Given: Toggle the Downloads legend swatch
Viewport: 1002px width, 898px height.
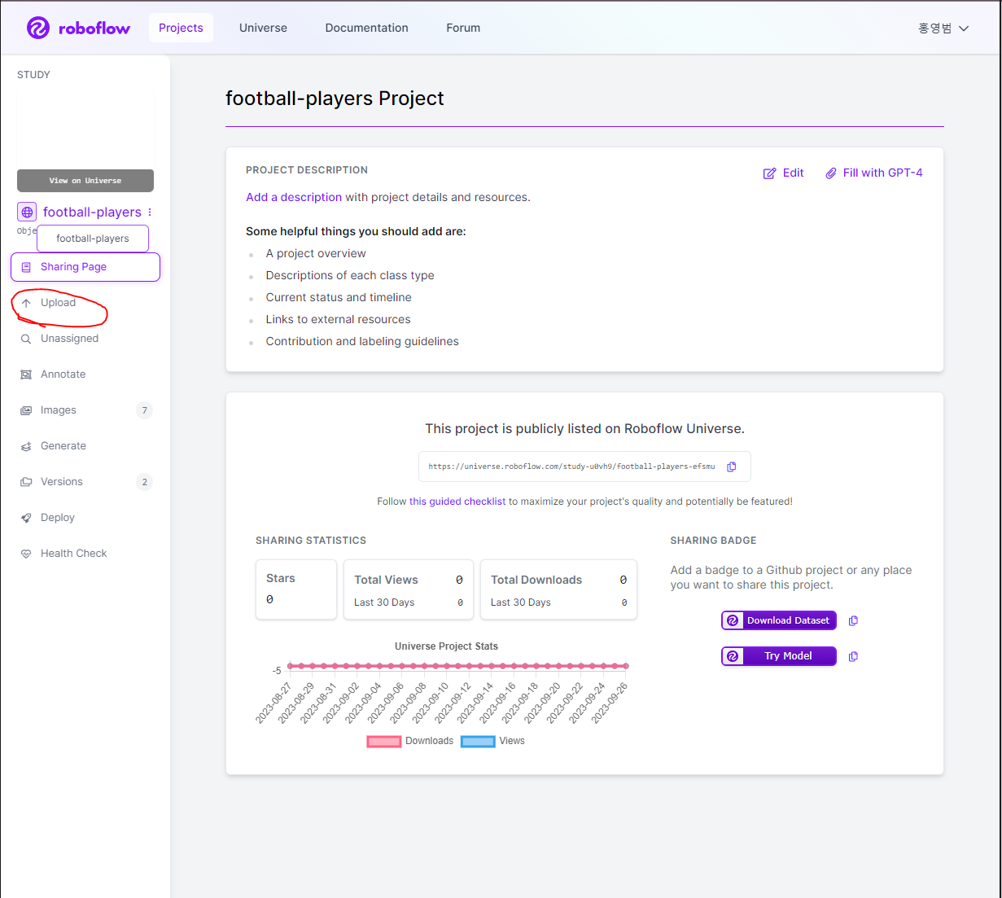Looking at the screenshot, I should pyautogui.click(x=384, y=742).
